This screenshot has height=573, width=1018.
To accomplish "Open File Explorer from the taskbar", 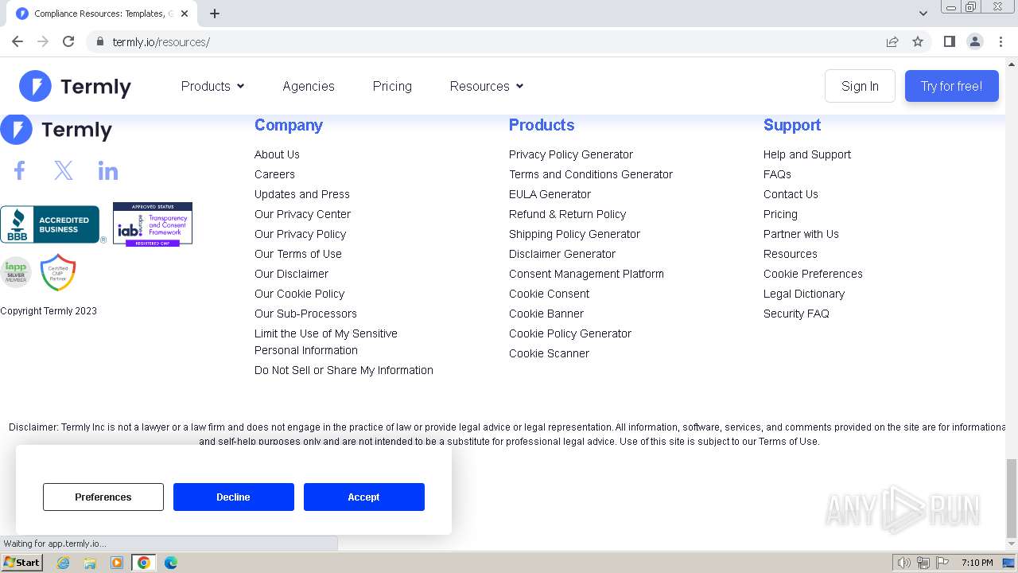I will tap(90, 563).
